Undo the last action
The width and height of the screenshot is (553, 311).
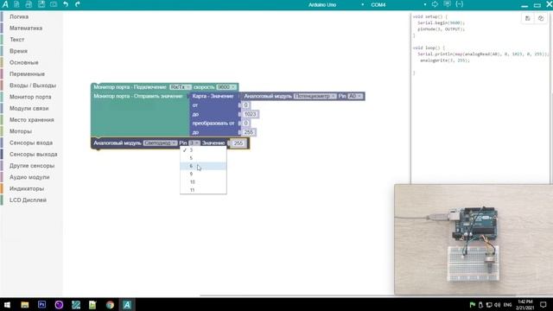(66, 4)
